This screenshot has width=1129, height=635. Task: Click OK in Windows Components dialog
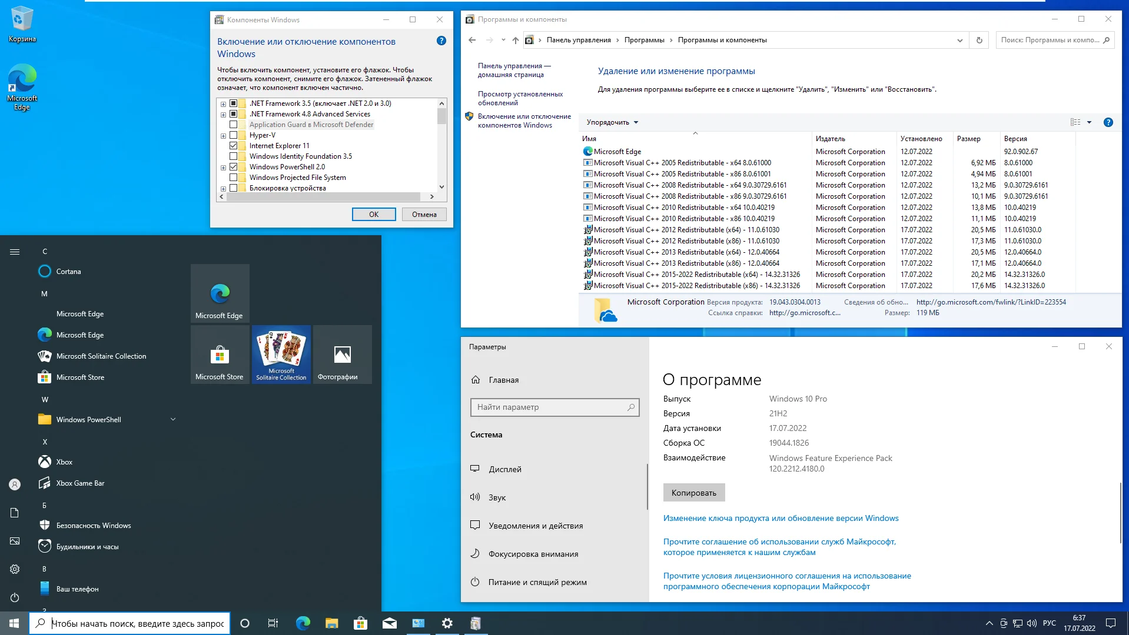[x=374, y=215]
